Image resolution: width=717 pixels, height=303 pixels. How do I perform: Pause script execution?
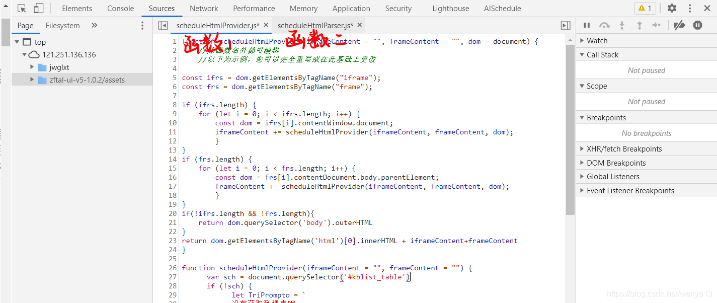pyautogui.click(x=587, y=25)
